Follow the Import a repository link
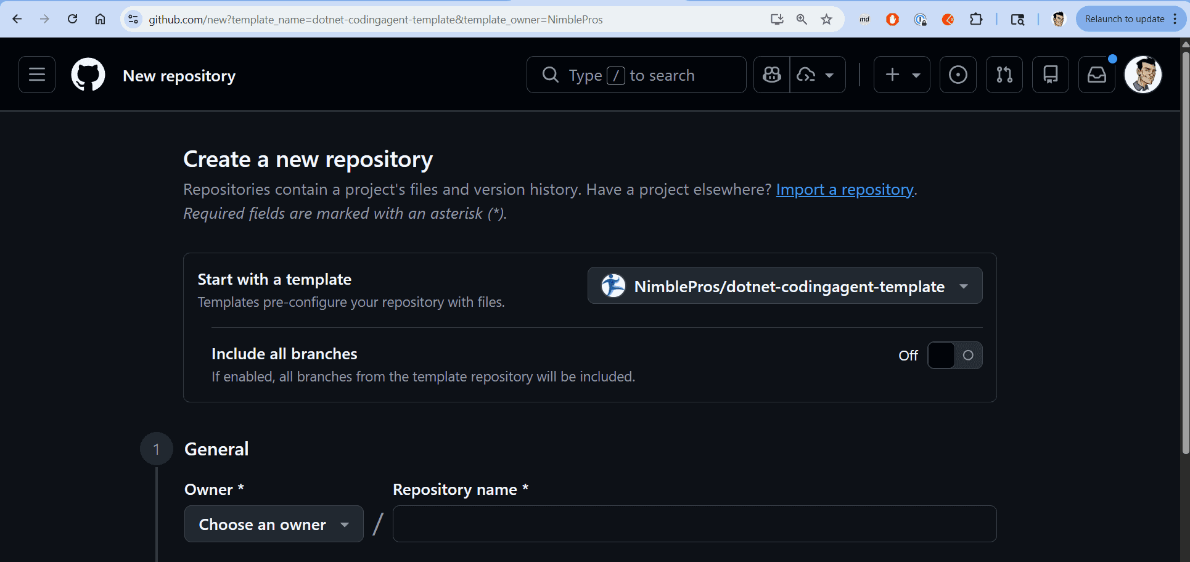This screenshot has width=1190, height=562. pos(844,189)
